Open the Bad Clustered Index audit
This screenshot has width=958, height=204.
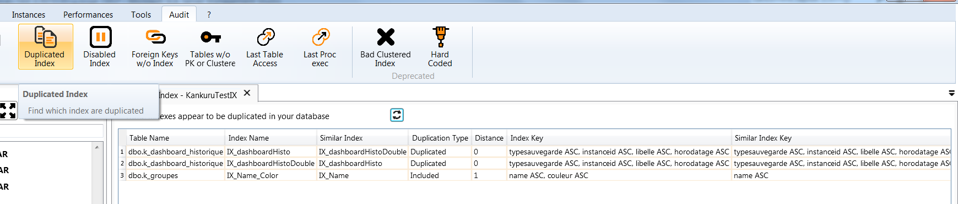[x=386, y=47]
